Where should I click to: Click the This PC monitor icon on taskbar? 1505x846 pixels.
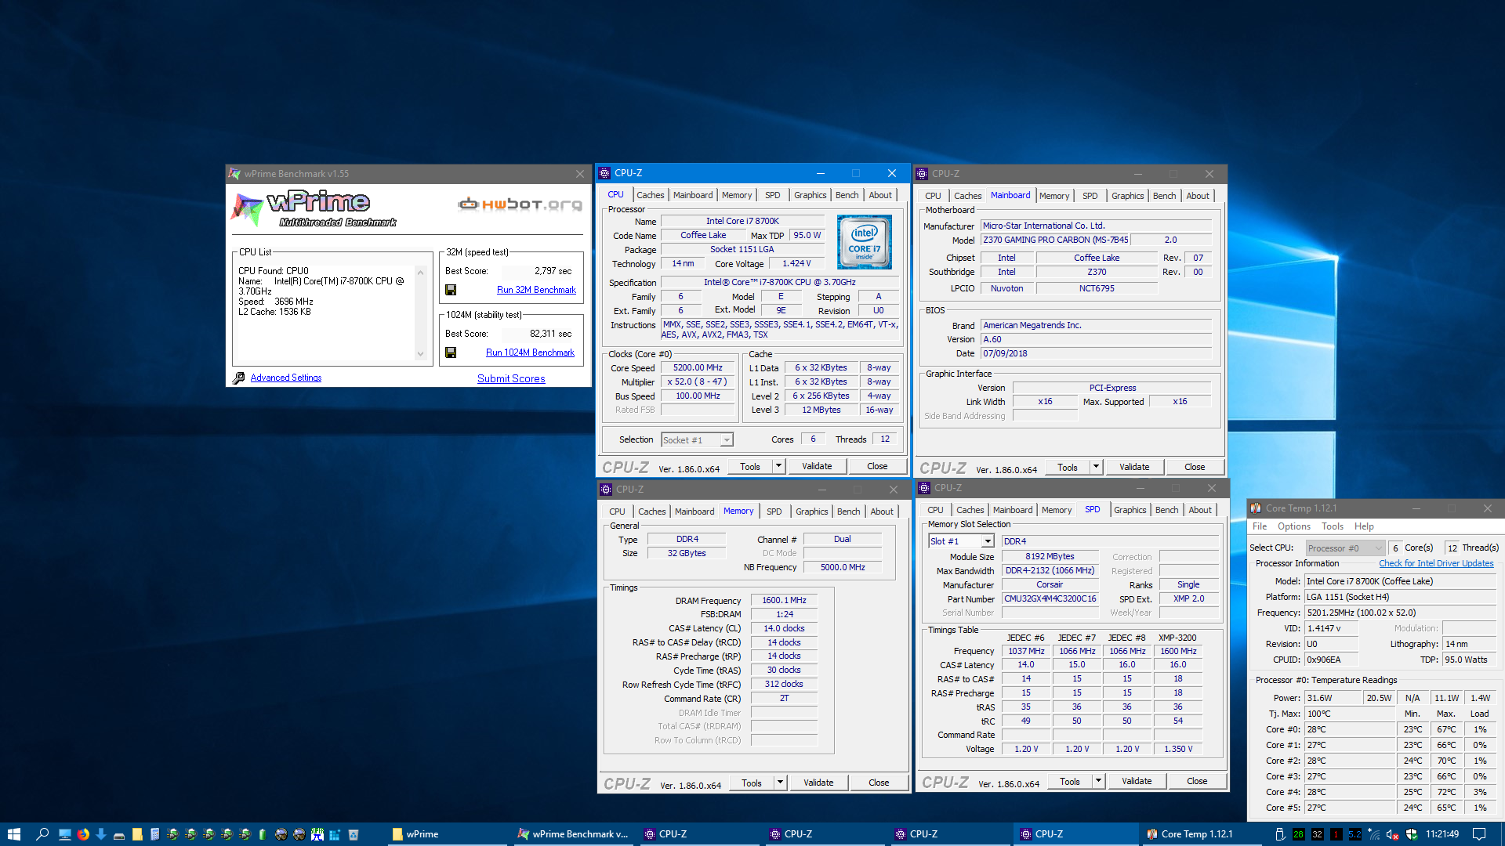point(65,834)
